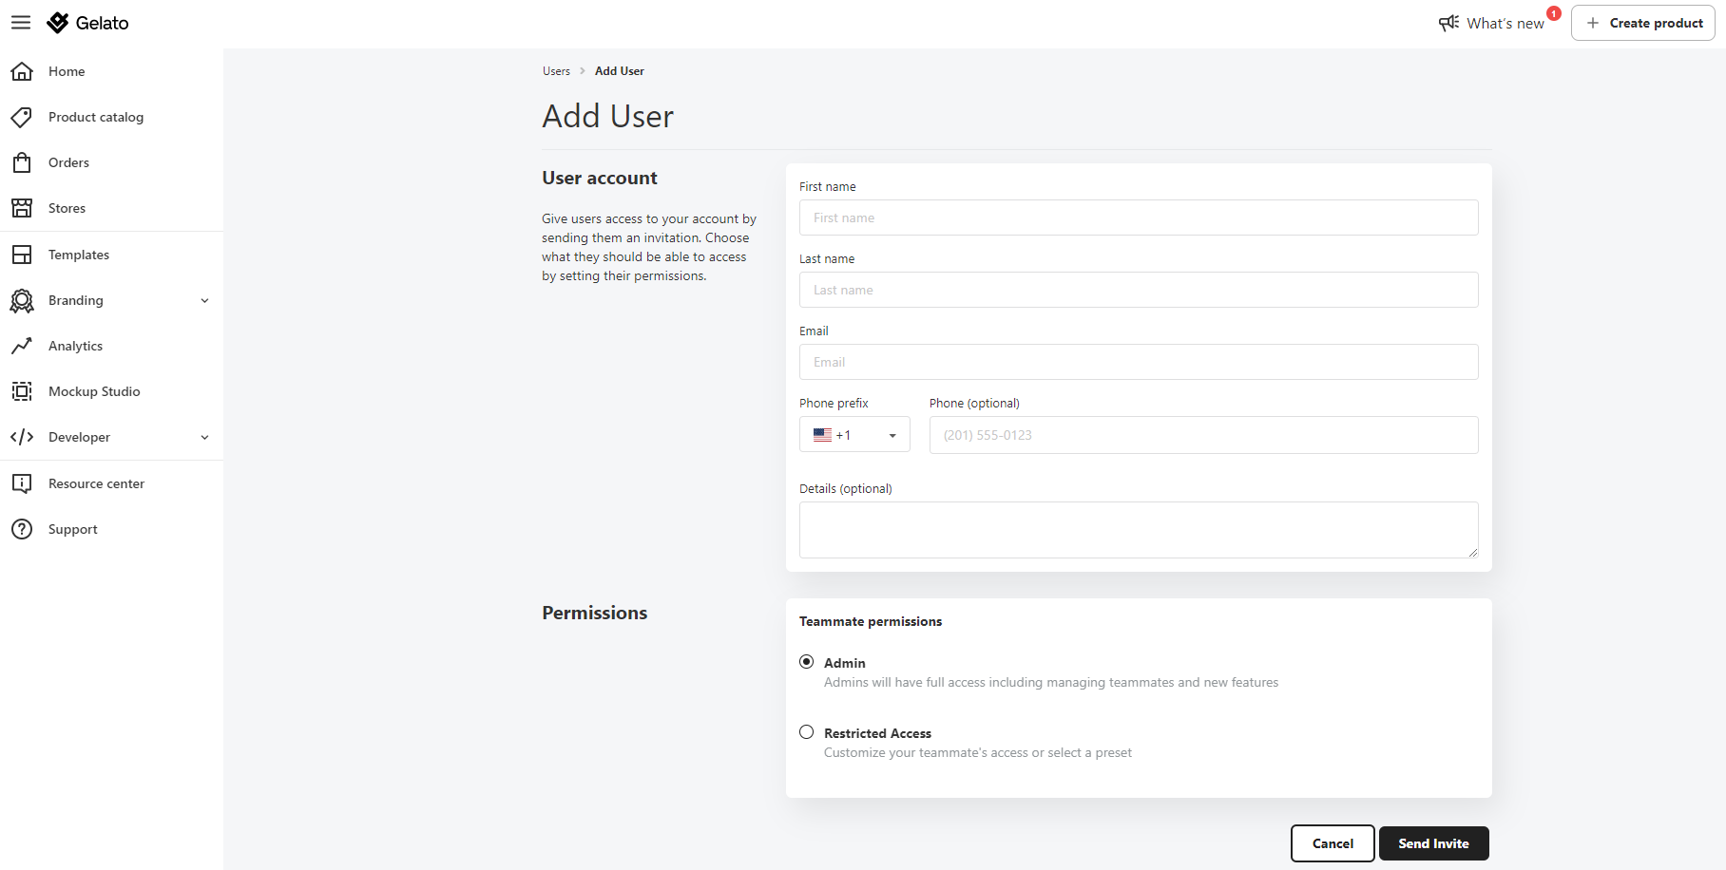Select the Restricted Access radio button

[807, 732]
